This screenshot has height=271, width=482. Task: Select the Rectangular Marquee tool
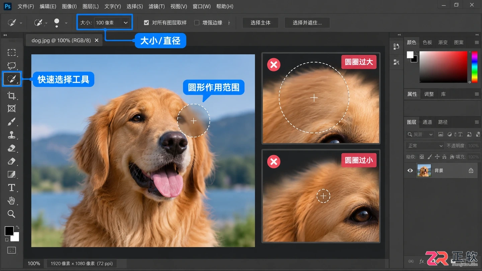(12, 53)
